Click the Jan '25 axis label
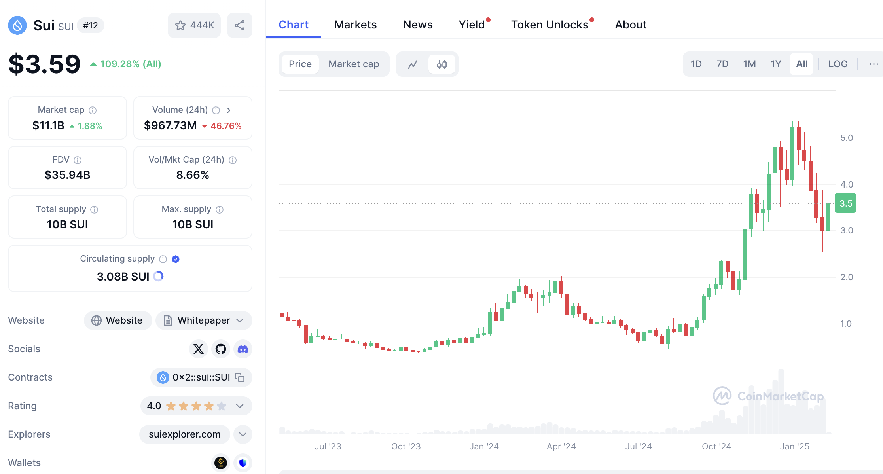Image resolution: width=883 pixels, height=474 pixels. 794,447
